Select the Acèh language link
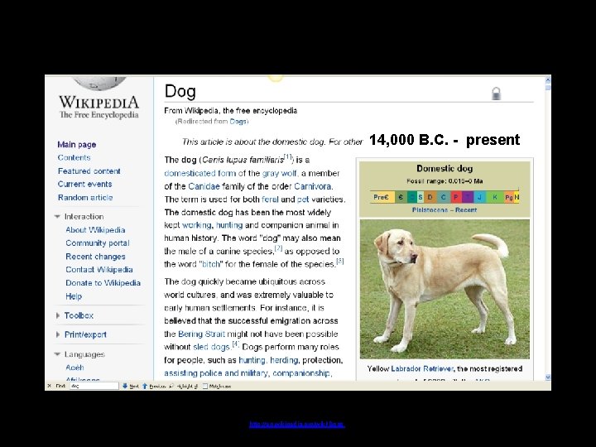 74,368
